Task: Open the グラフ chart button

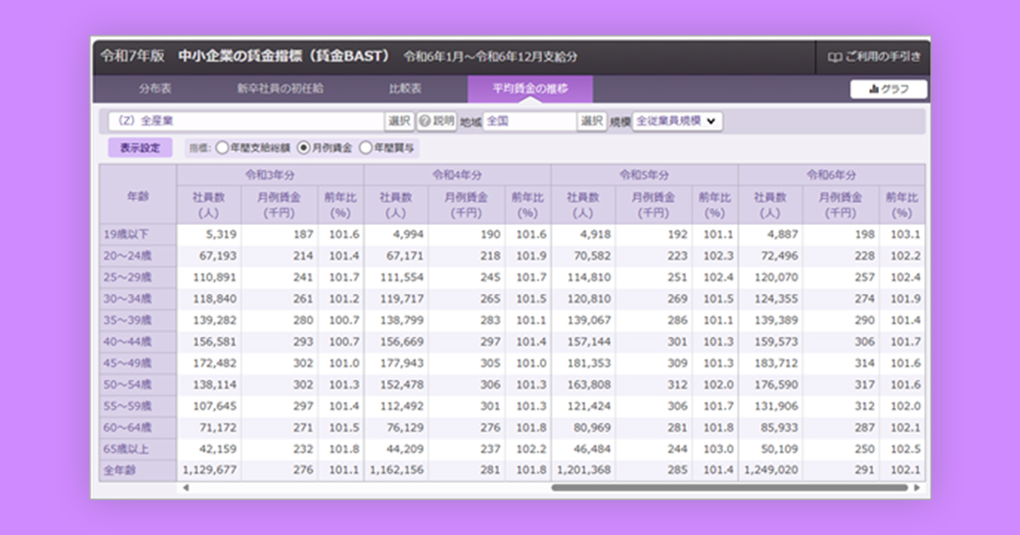Action: pyautogui.click(x=888, y=89)
